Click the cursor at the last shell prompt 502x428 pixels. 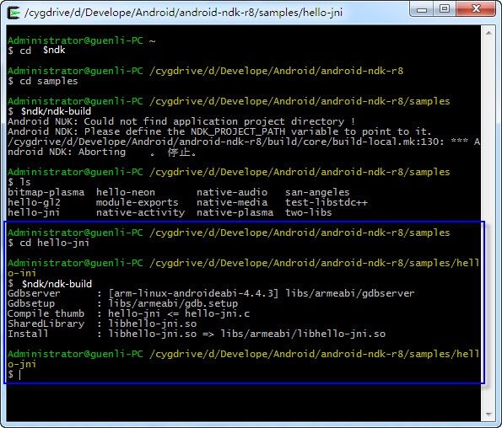pyautogui.click(x=20, y=375)
